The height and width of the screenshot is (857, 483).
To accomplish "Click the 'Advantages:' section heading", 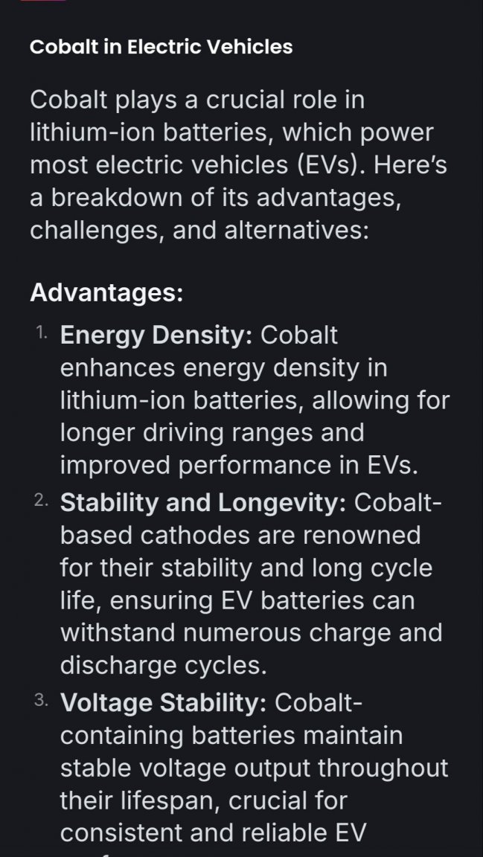I will tap(106, 292).
